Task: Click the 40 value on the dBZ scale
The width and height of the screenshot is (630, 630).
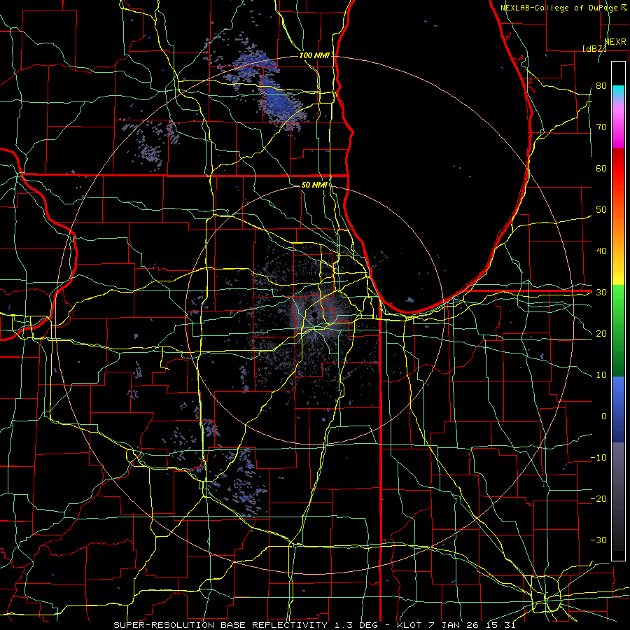Action: point(601,251)
